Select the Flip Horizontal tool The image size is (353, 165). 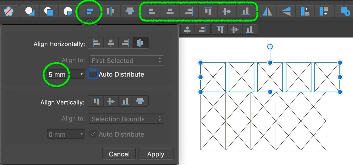pyautogui.click(x=267, y=11)
